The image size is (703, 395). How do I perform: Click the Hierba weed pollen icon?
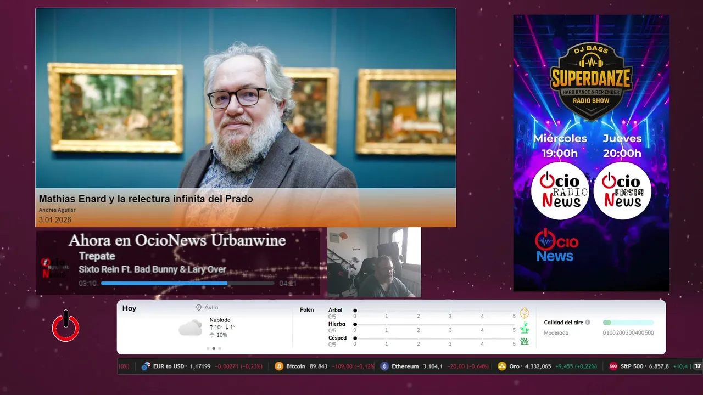pos(525,328)
